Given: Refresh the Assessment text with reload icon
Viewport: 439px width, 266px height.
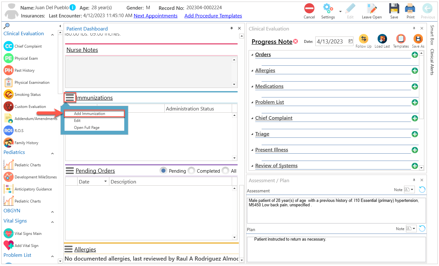Looking at the screenshot, I should tap(422, 190).
